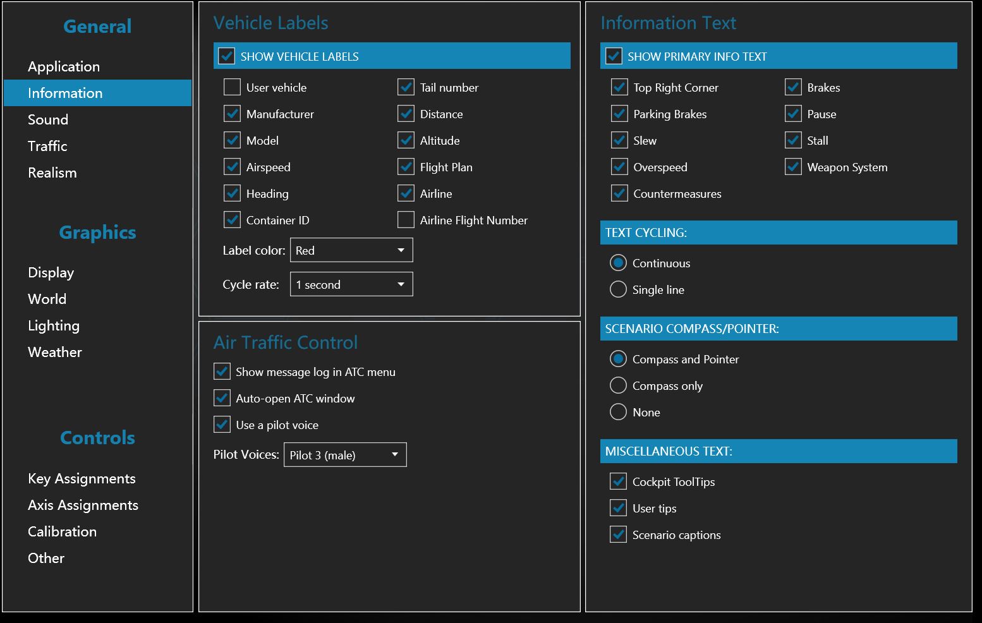
Task: Open the Label color dropdown
Action: point(351,250)
